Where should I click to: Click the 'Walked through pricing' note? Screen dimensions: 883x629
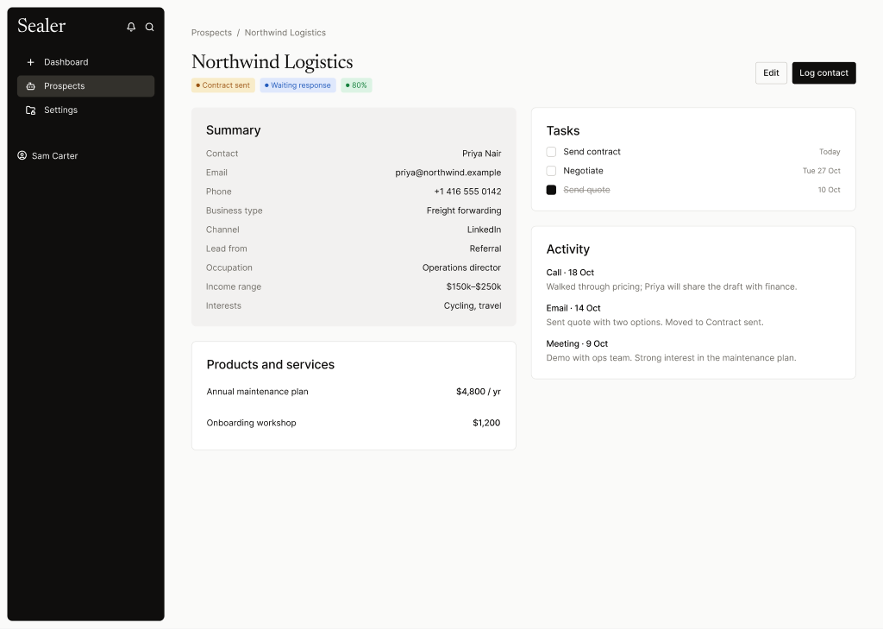click(x=671, y=286)
